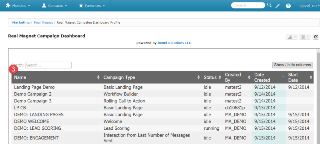Click the edit dashboard profile icon
The image size is (320, 144).
click(x=316, y=37)
